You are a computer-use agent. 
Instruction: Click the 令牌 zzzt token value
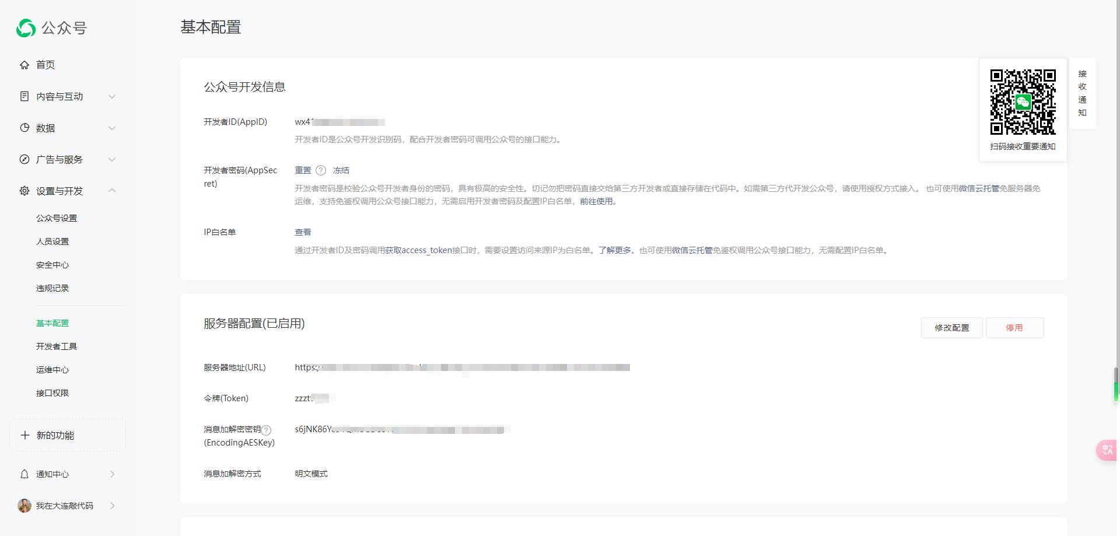[314, 398]
